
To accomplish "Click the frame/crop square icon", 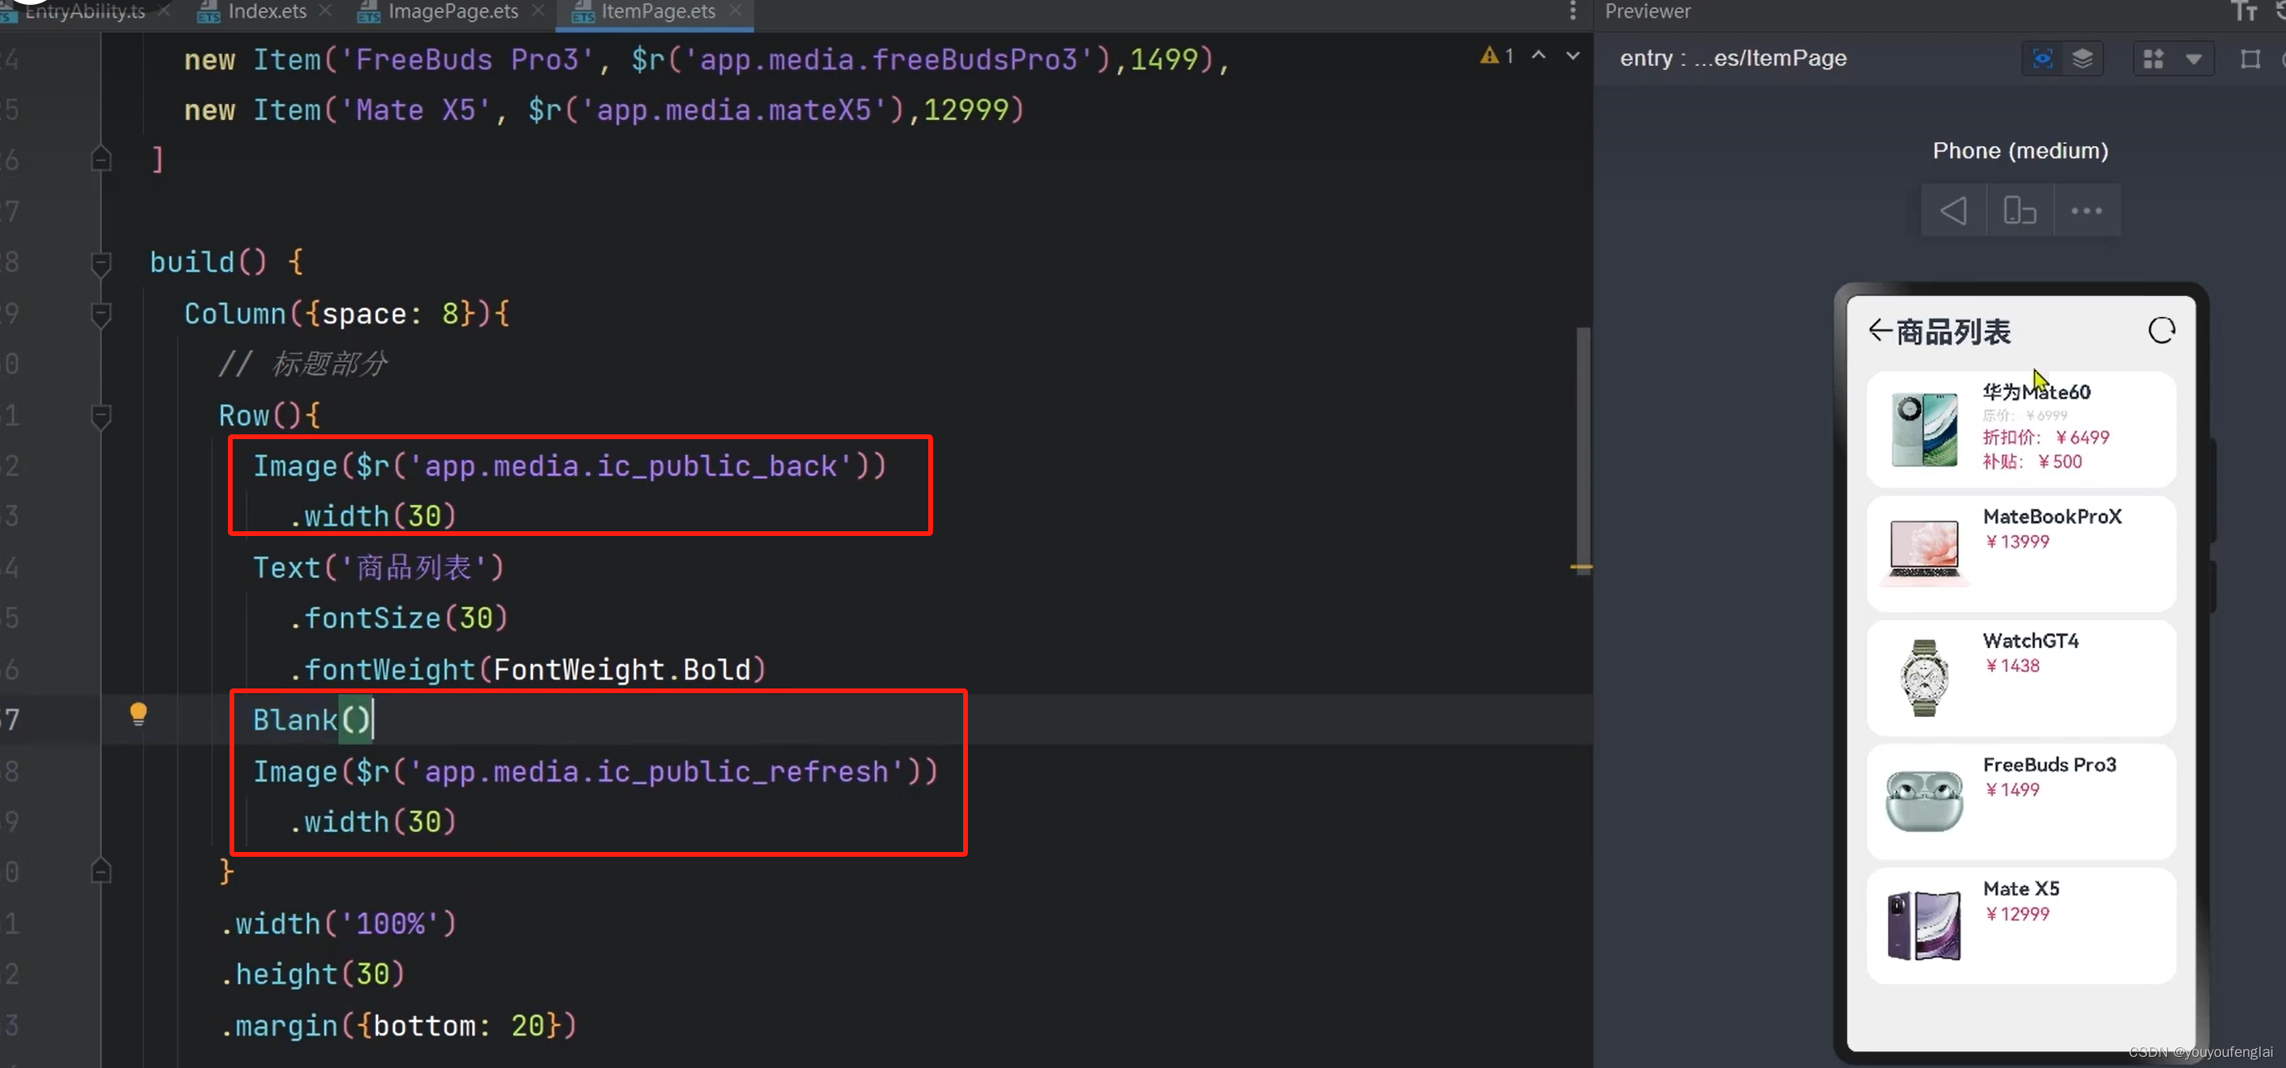I will [x=2249, y=60].
